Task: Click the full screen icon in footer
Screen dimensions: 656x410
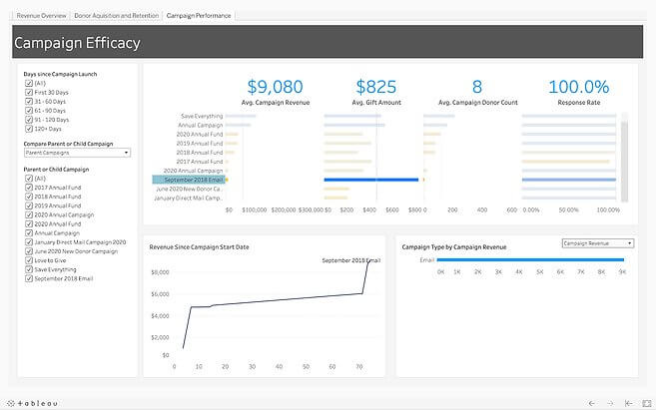Action: 646,403
